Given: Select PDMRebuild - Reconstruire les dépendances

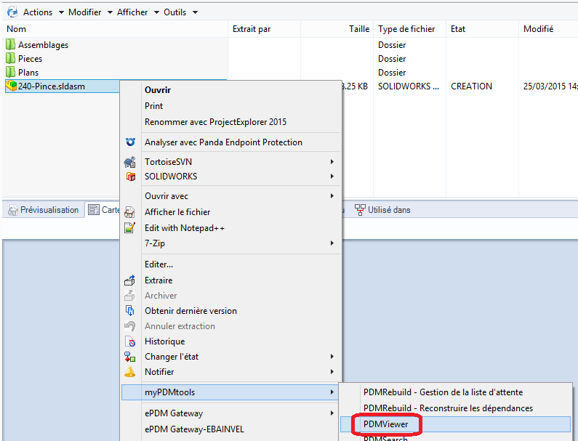Looking at the screenshot, I should 448,408.
